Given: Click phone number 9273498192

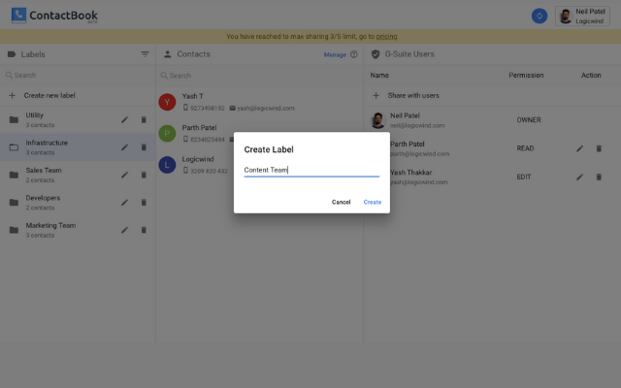Looking at the screenshot, I should point(207,108).
